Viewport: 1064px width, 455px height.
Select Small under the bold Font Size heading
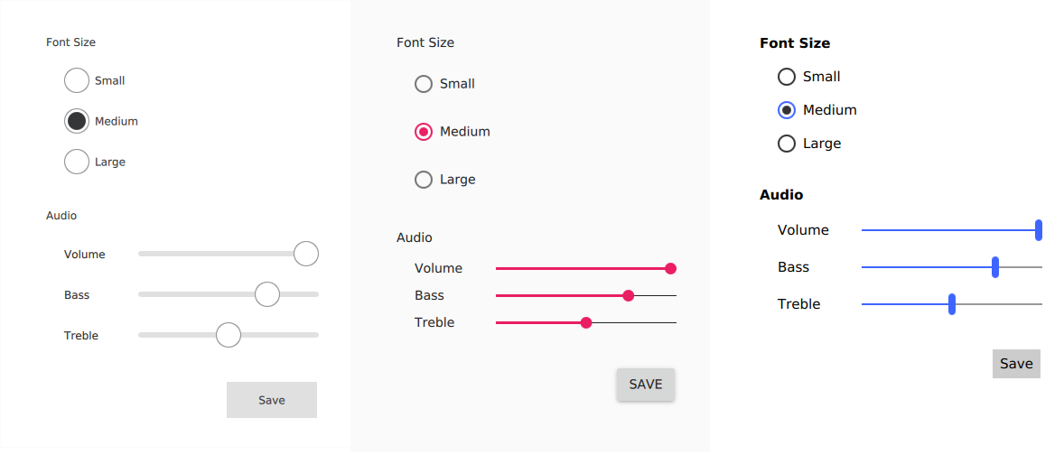[x=787, y=77]
